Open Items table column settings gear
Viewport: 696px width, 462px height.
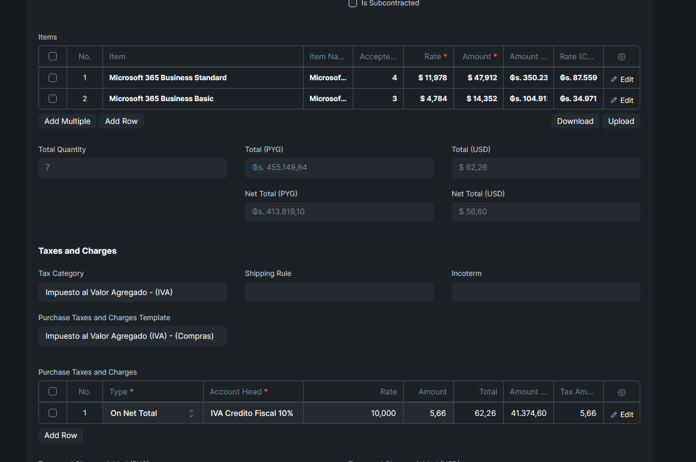point(622,57)
